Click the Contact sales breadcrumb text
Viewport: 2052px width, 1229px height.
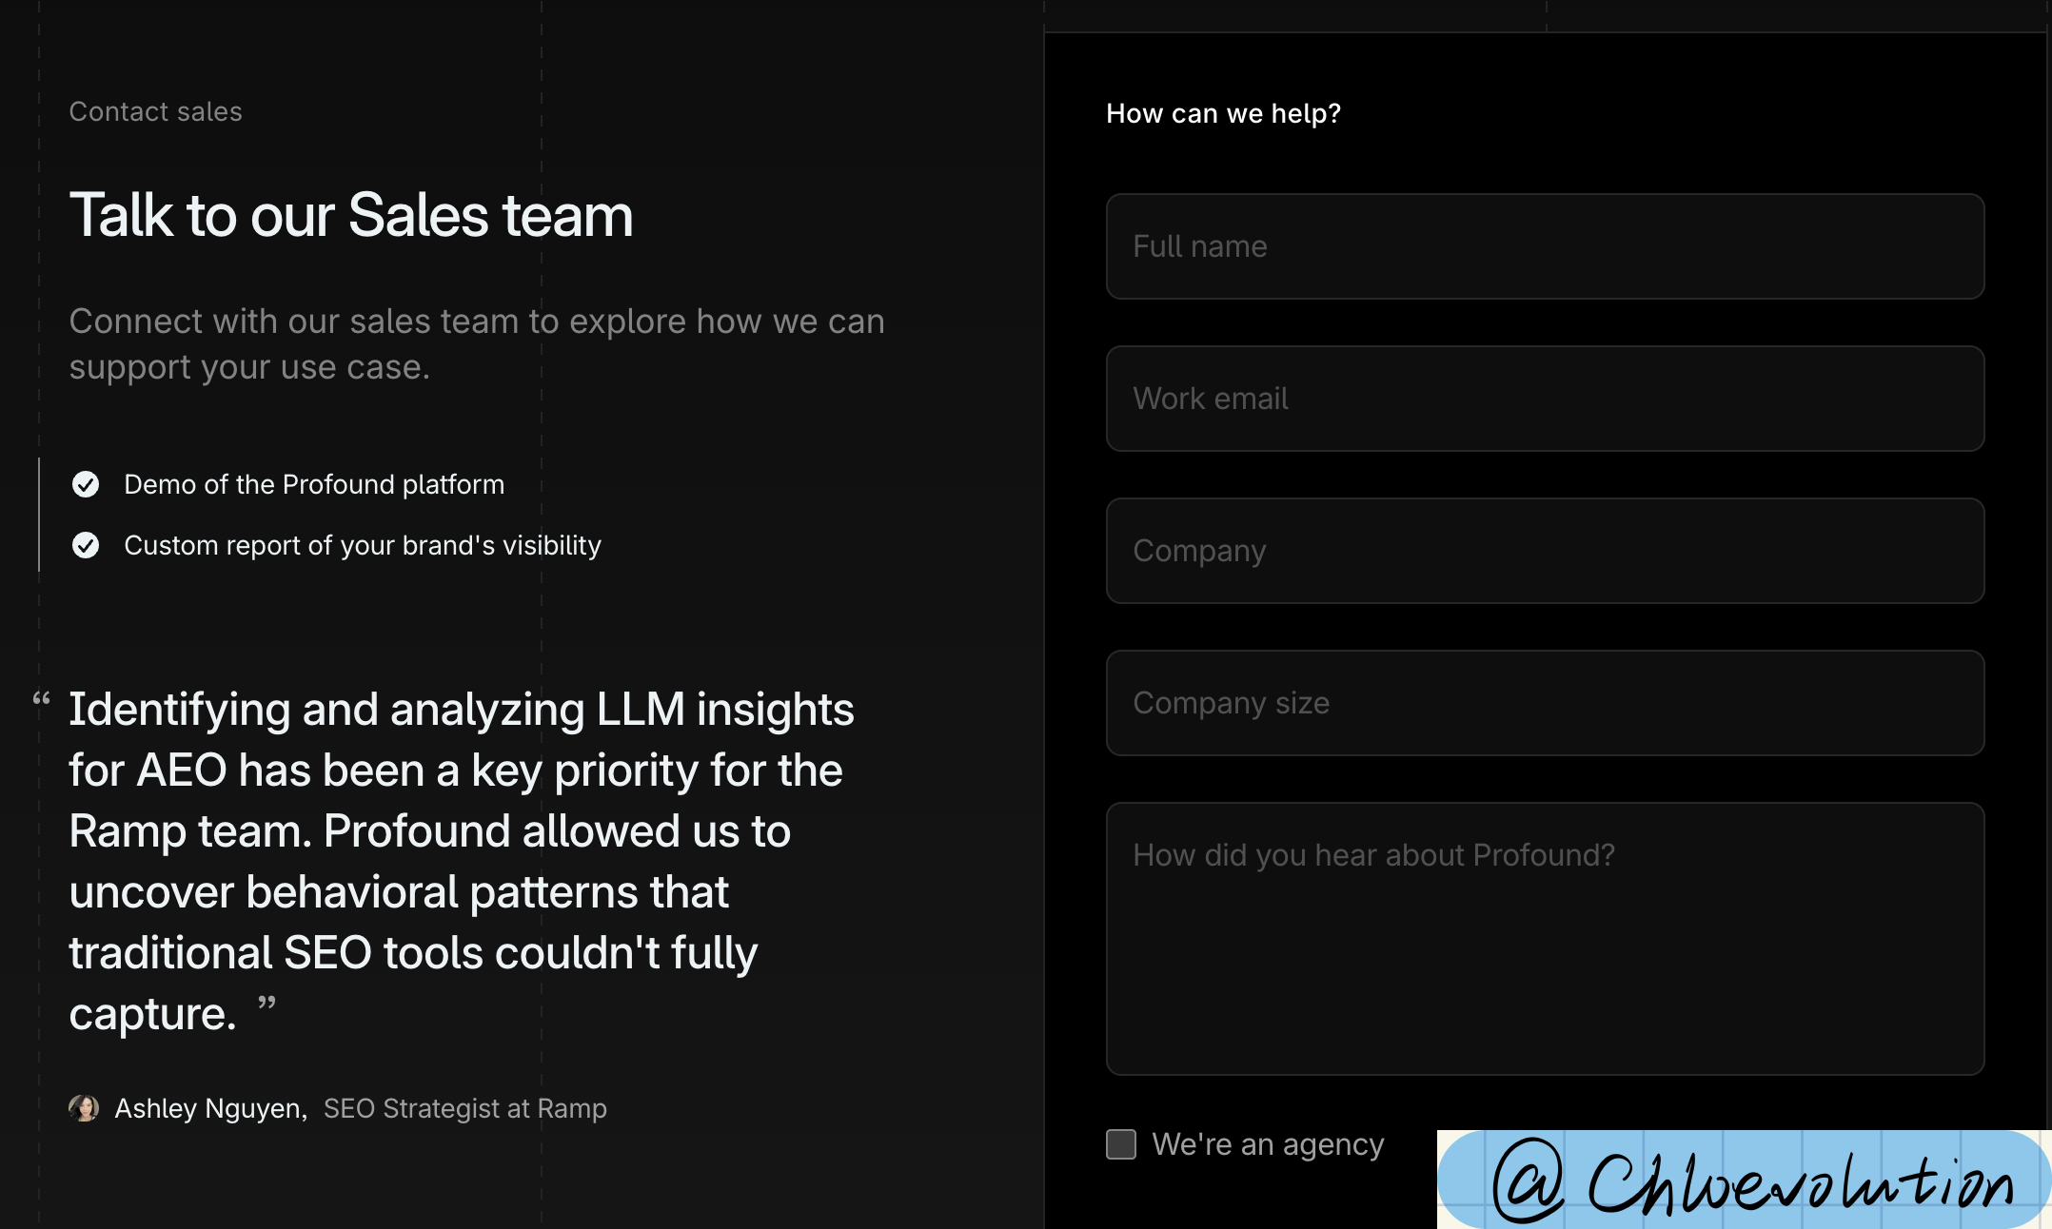(155, 111)
